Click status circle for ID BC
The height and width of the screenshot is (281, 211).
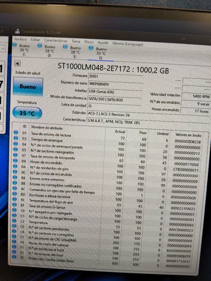click(15, 188)
